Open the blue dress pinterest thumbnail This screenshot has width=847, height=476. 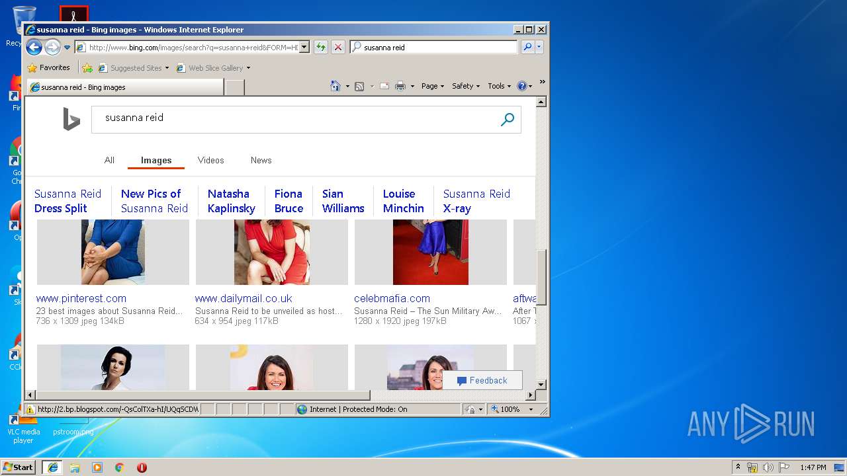[x=113, y=253]
